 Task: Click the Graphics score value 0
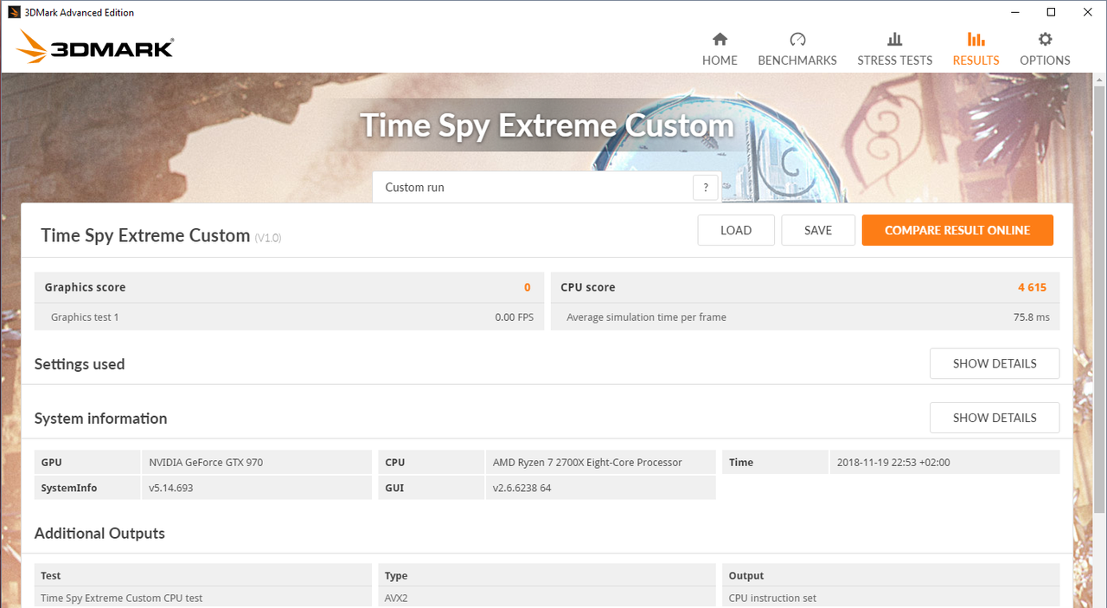[x=528, y=287]
